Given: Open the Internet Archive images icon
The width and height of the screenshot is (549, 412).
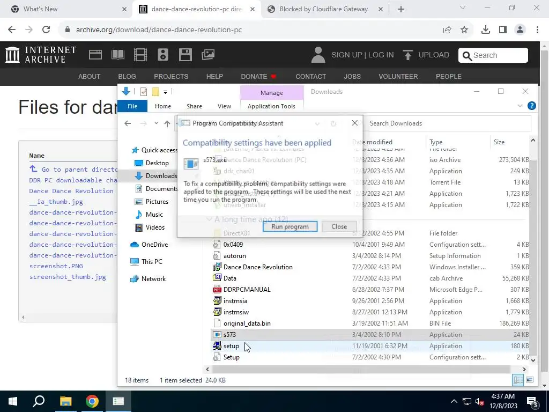Looking at the screenshot, I should pyautogui.click(x=208, y=55).
